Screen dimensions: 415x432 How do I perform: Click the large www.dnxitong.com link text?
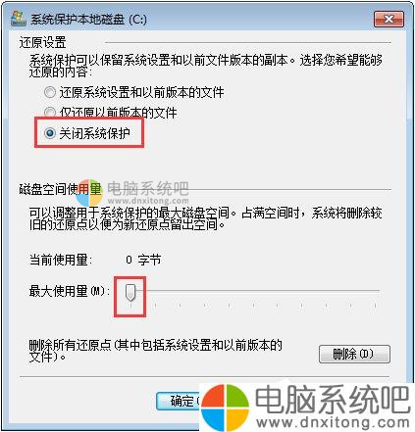tap(333, 423)
